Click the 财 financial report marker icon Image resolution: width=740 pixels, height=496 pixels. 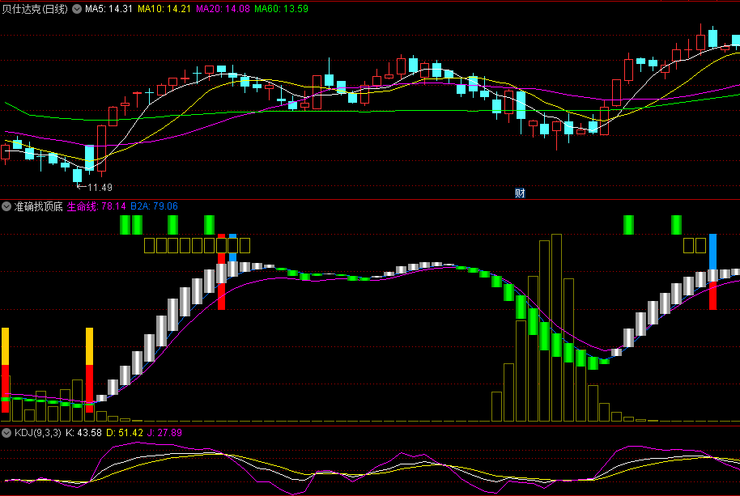point(520,193)
